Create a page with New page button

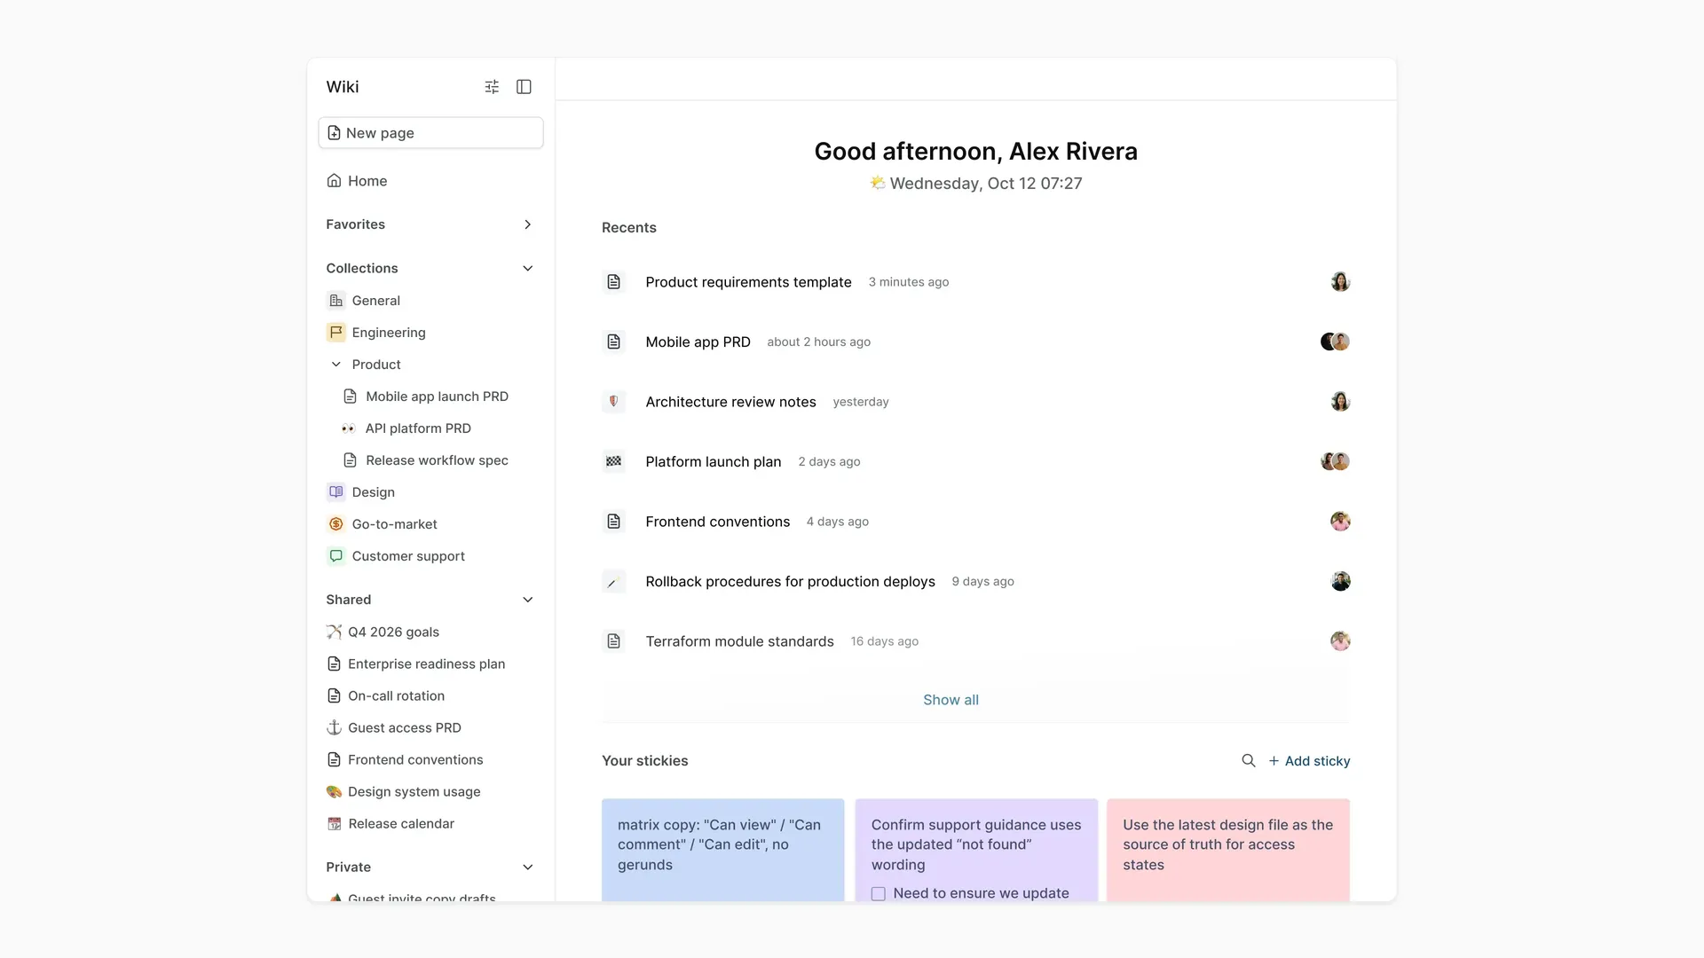click(430, 133)
